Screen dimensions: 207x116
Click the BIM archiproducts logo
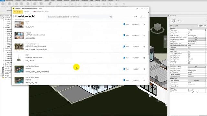(x=24, y=16)
